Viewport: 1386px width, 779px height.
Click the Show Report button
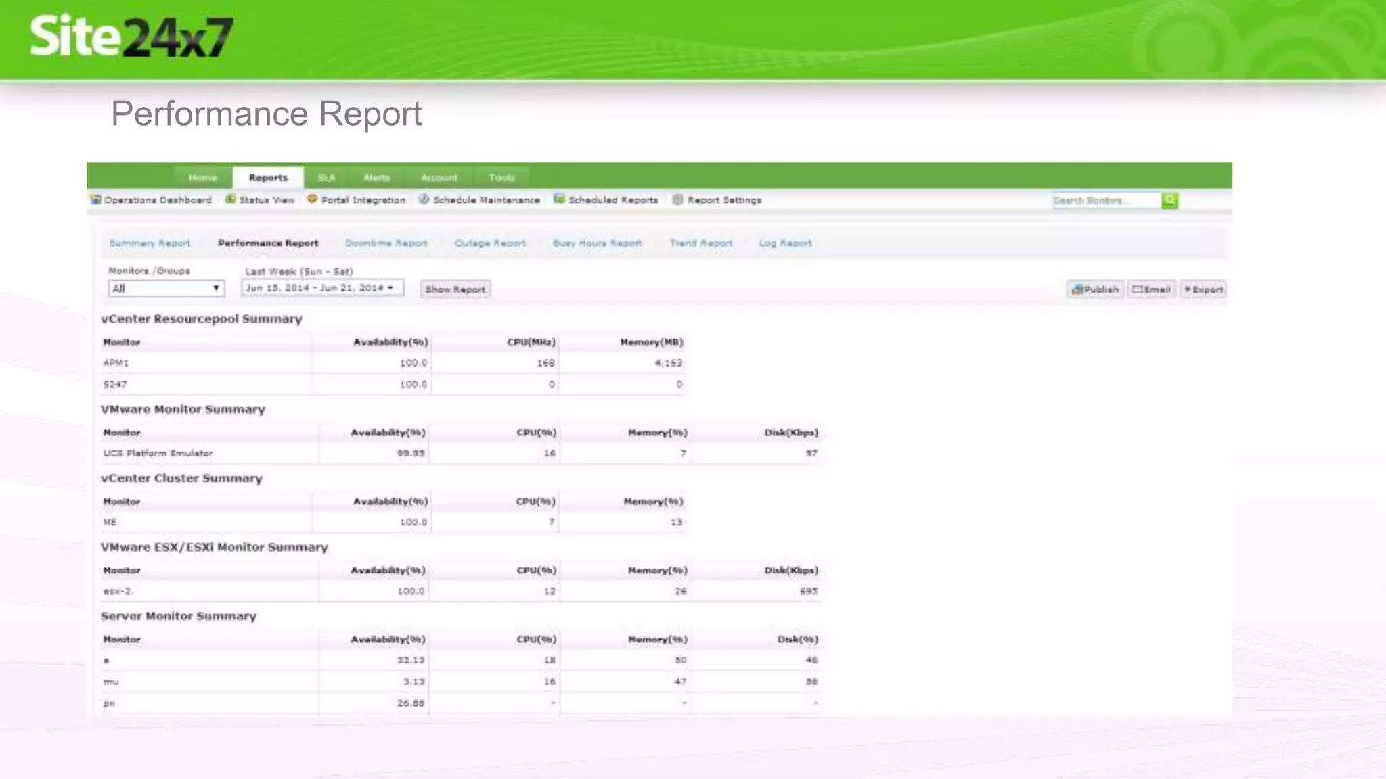(455, 289)
